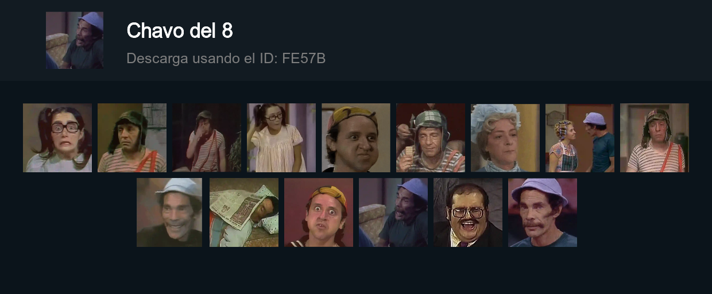Pick sticker of woman with blue hair bonnet

click(505, 138)
